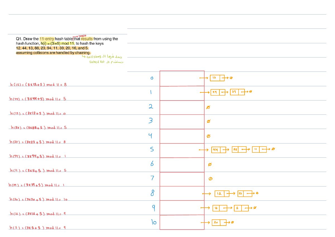Select the blue index label 0
Screen dimensions: 335x237
point(152,78)
